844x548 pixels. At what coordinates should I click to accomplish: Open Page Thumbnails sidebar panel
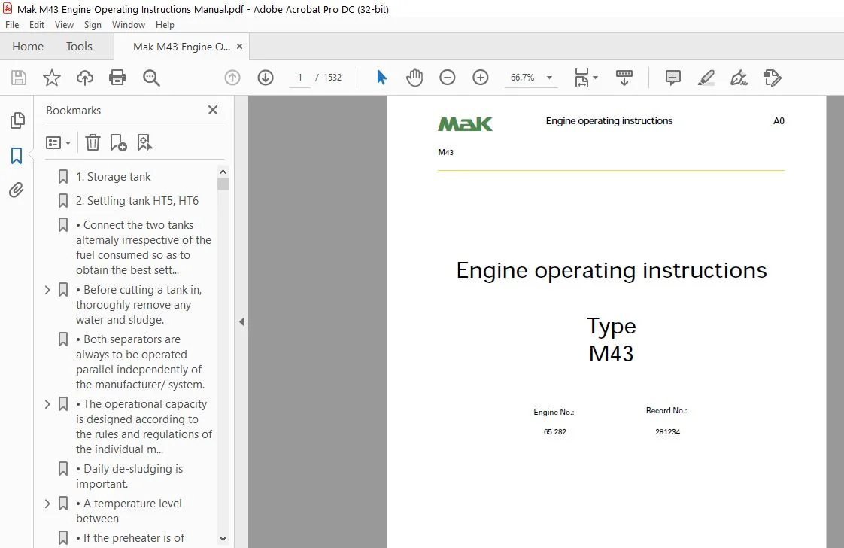(x=17, y=120)
